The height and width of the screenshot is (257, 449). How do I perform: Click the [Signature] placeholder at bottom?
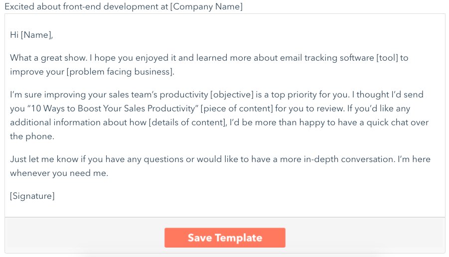click(32, 196)
